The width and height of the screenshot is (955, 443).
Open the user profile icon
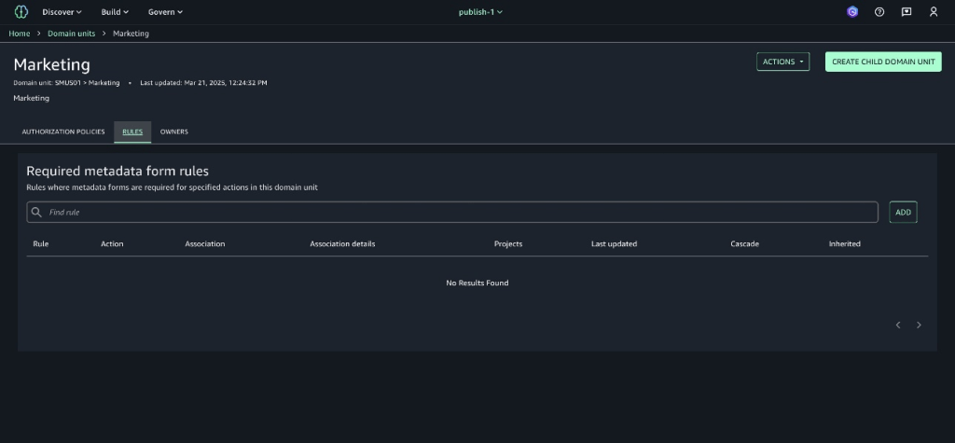[933, 12]
